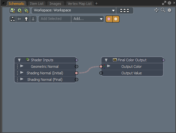This screenshot has width=176, height=133.
Task: Click the up arrow navigate to parent
Action: pyautogui.click(x=26, y=19)
